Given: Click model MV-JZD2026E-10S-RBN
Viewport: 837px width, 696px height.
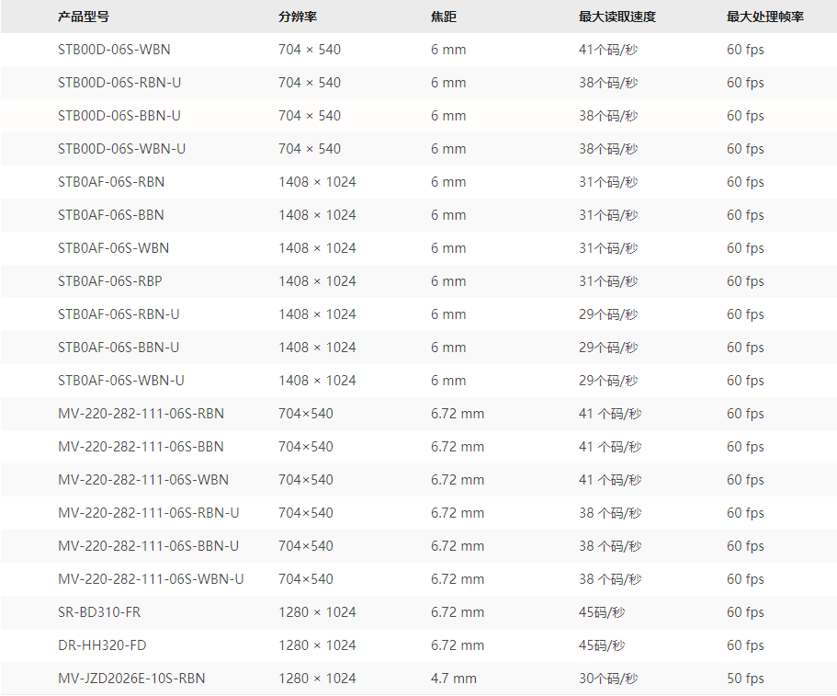Looking at the screenshot, I should click(x=131, y=679).
